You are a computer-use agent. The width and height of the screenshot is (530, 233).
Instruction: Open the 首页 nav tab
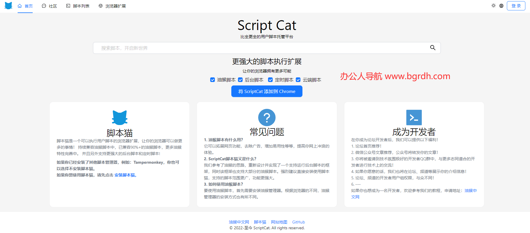[25, 6]
